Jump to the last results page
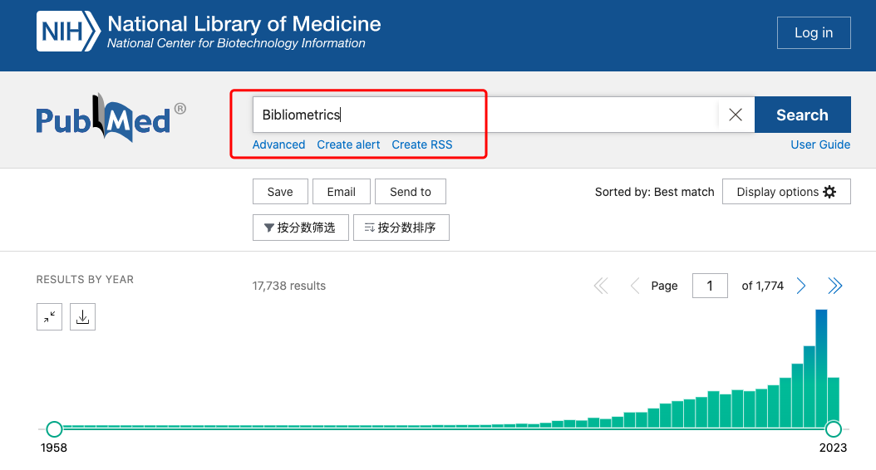This screenshot has height=470, width=876. coord(835,286)
